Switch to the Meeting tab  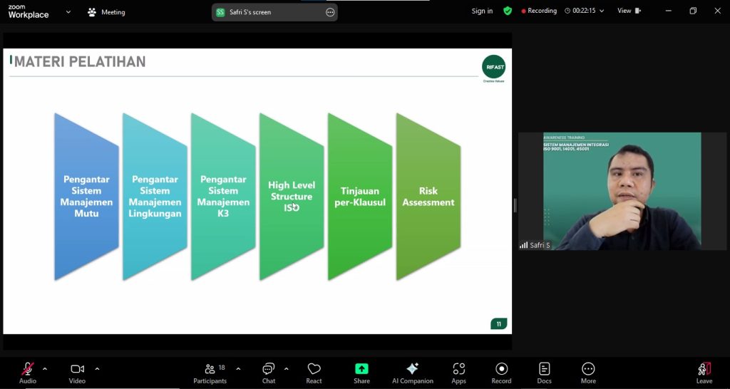coord(106,12)
